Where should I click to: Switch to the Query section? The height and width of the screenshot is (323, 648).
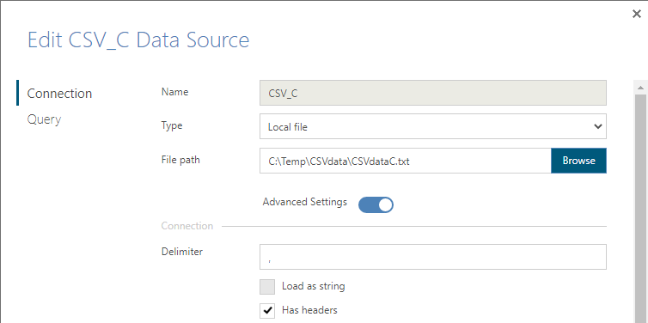click(44, 119)
